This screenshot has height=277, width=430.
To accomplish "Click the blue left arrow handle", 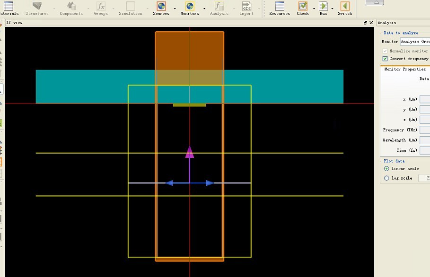I will pyautogui.click(x=169, y=183).
